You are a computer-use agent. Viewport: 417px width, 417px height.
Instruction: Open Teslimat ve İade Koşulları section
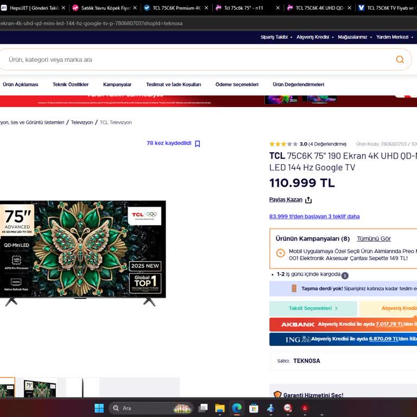coord(173,85)
